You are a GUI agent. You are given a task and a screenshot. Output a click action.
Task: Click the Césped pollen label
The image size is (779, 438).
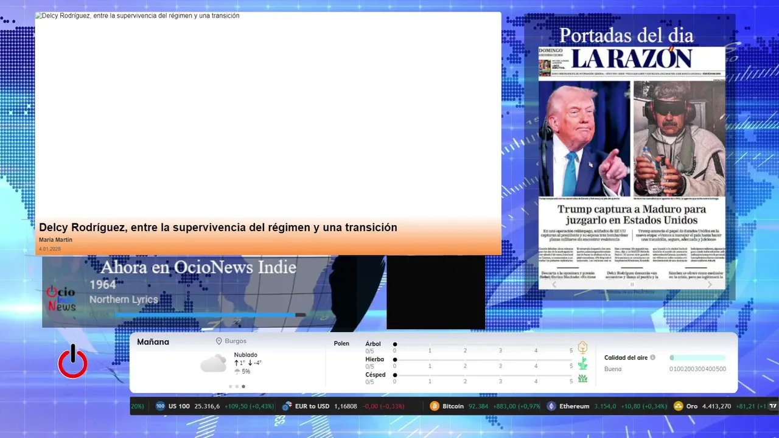tap(376, 375)
